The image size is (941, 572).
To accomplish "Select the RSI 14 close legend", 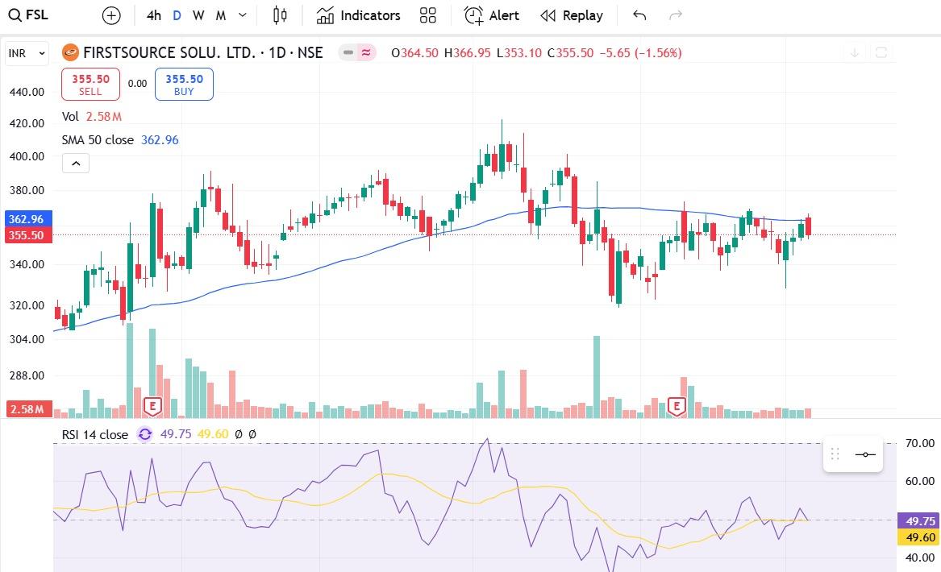I will click(95, 434).
